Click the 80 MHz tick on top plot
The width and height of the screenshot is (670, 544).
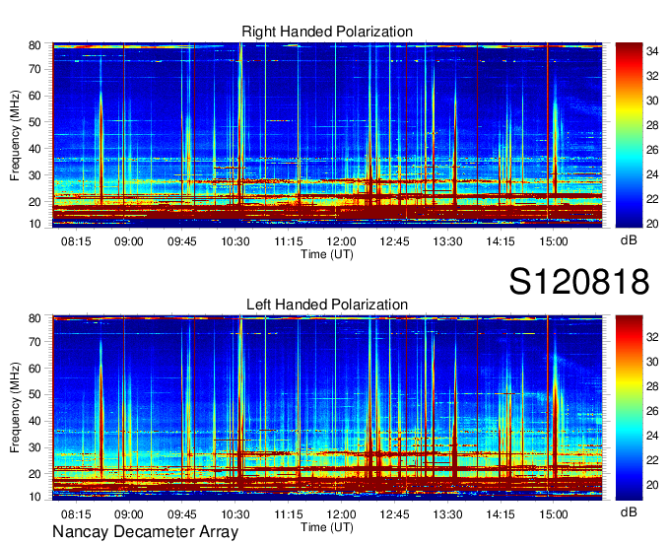(x=34, y=45)
